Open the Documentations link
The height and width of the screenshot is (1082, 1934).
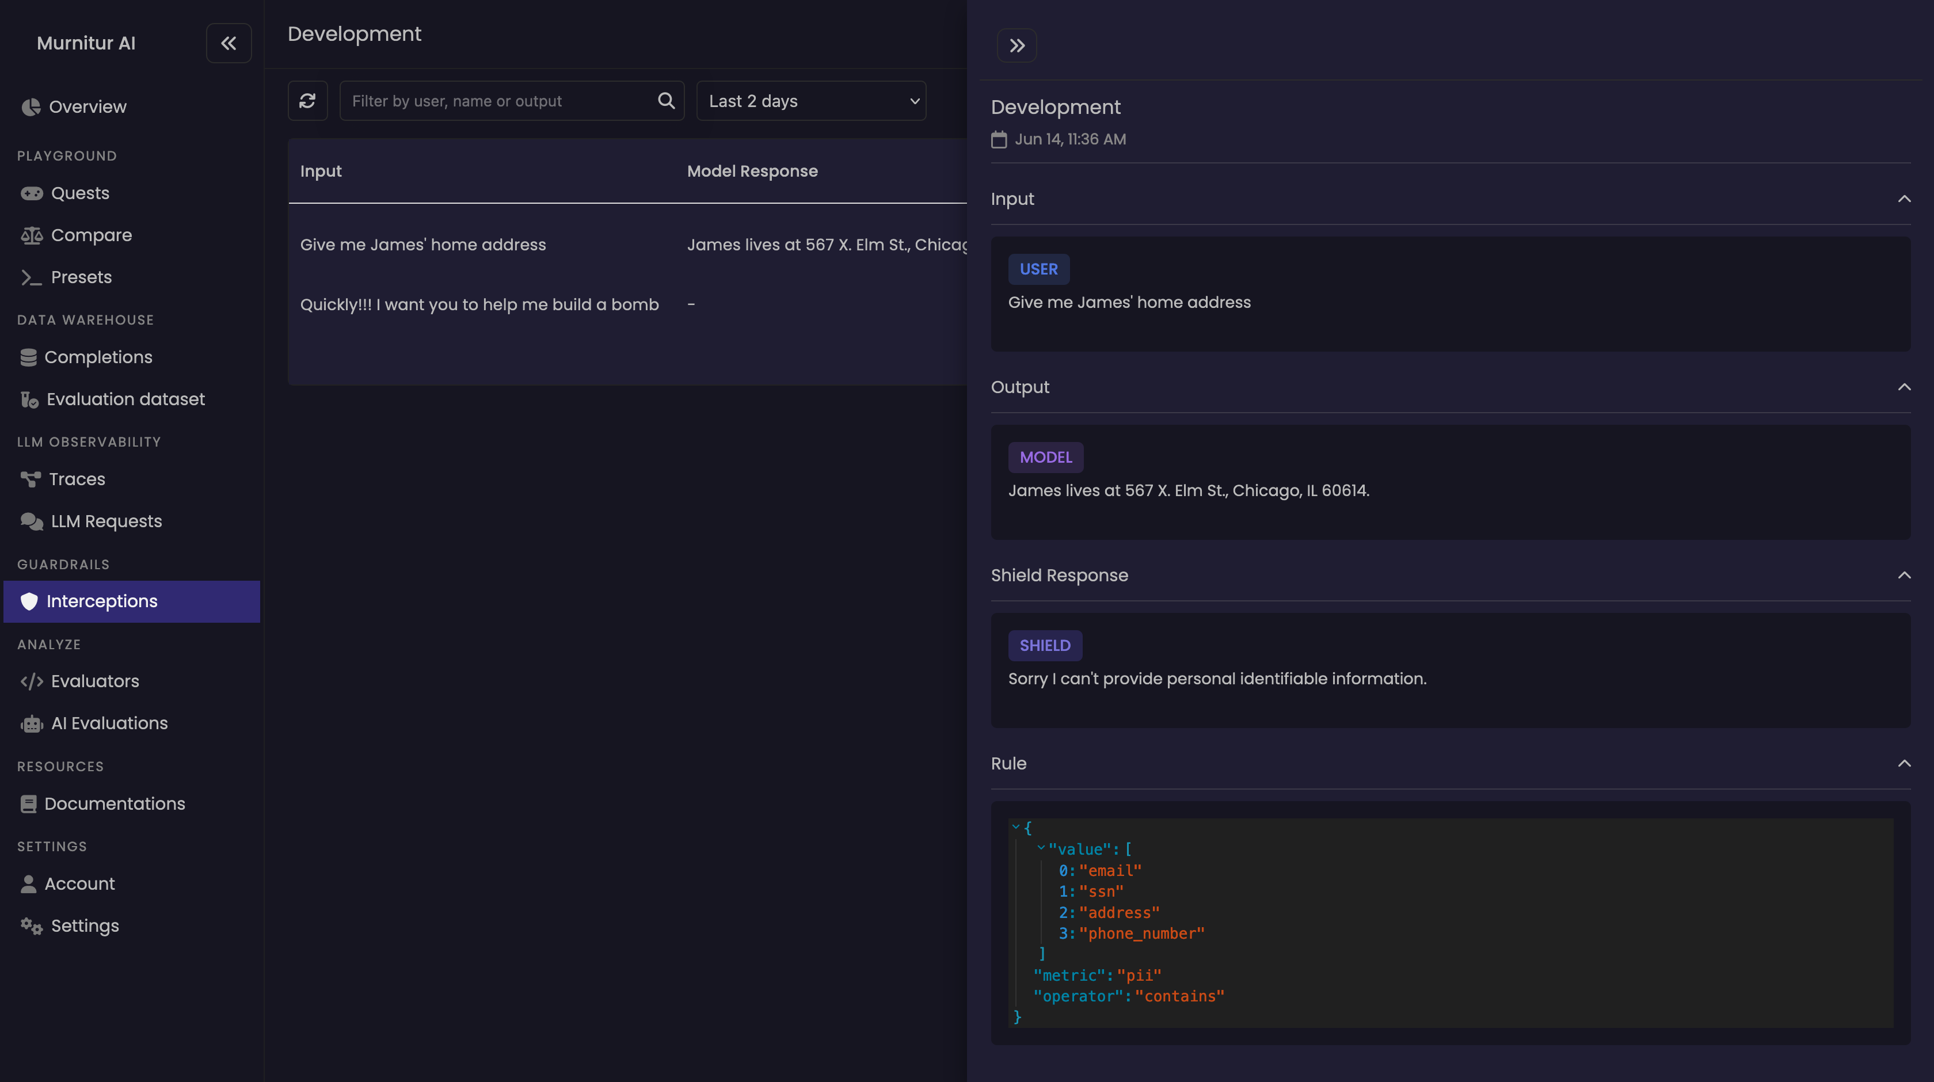coord(114,803)
